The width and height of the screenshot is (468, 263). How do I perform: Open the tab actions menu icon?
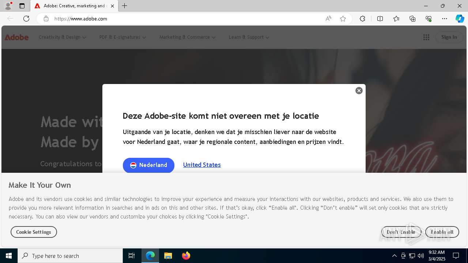pyautogui.click(x=22, y=6)
